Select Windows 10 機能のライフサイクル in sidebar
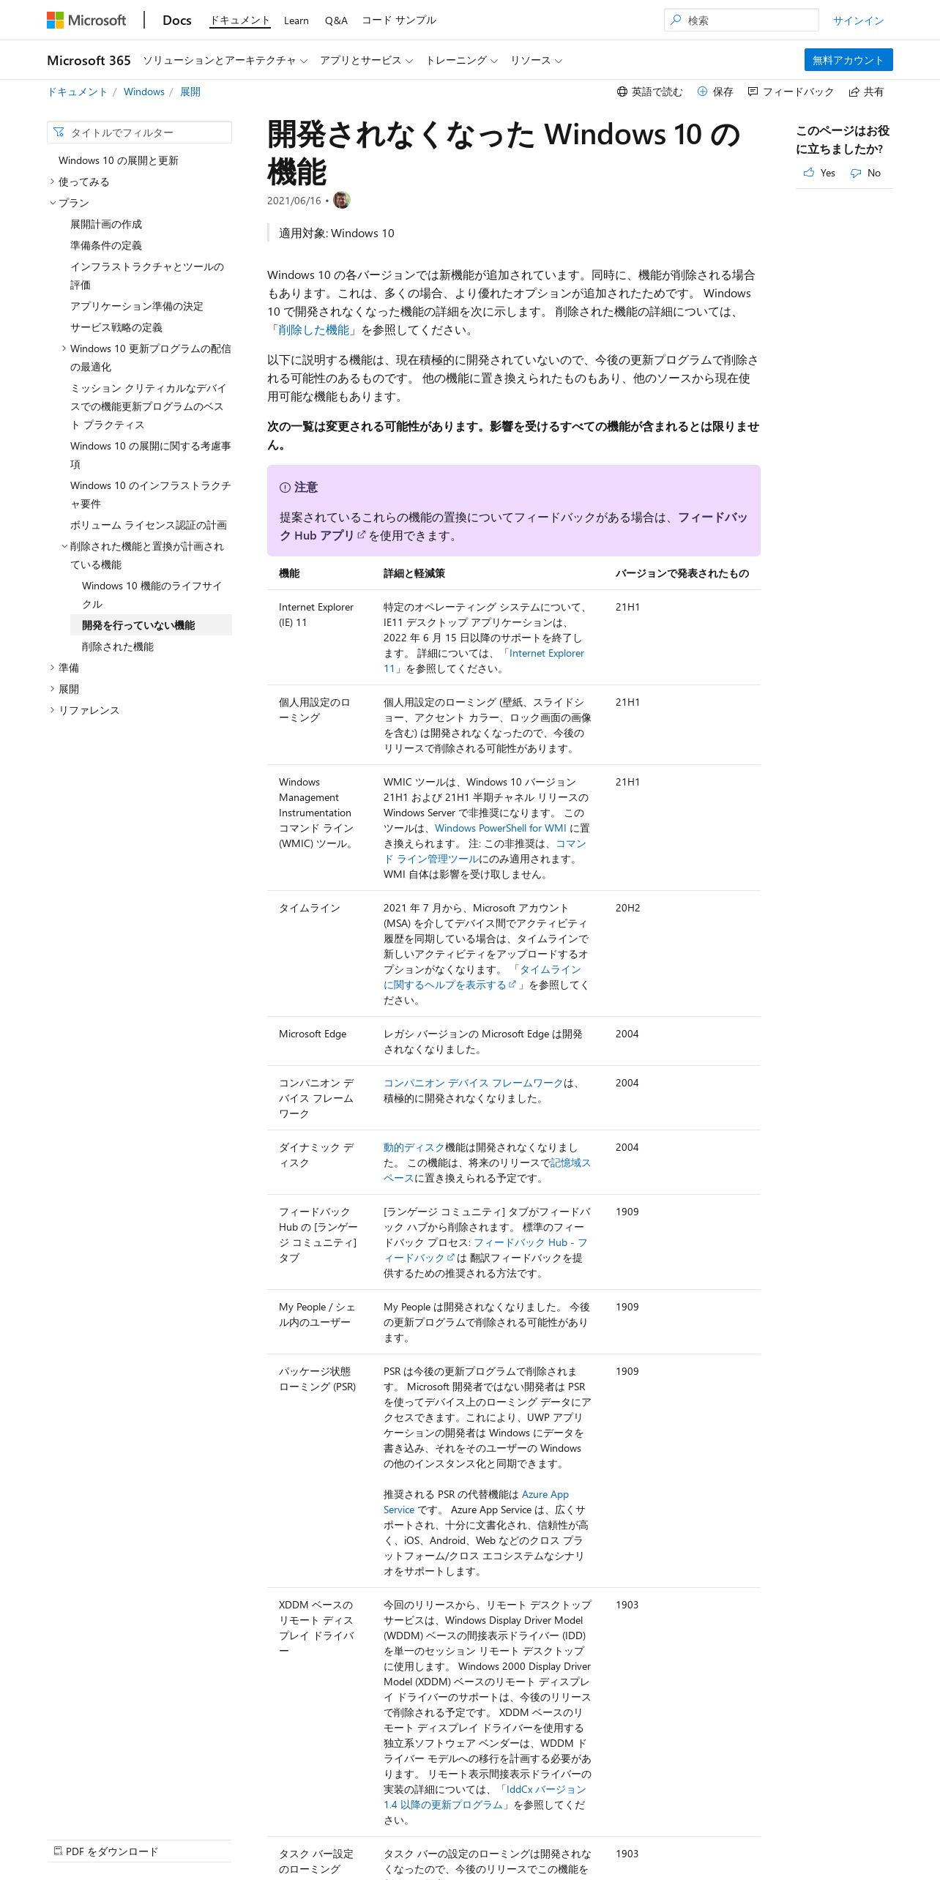The width and height of the screenshot is (940, 1880). coord(152,594)
